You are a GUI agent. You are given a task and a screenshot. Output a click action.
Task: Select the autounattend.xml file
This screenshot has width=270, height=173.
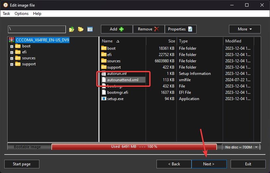tap(123, 80)
